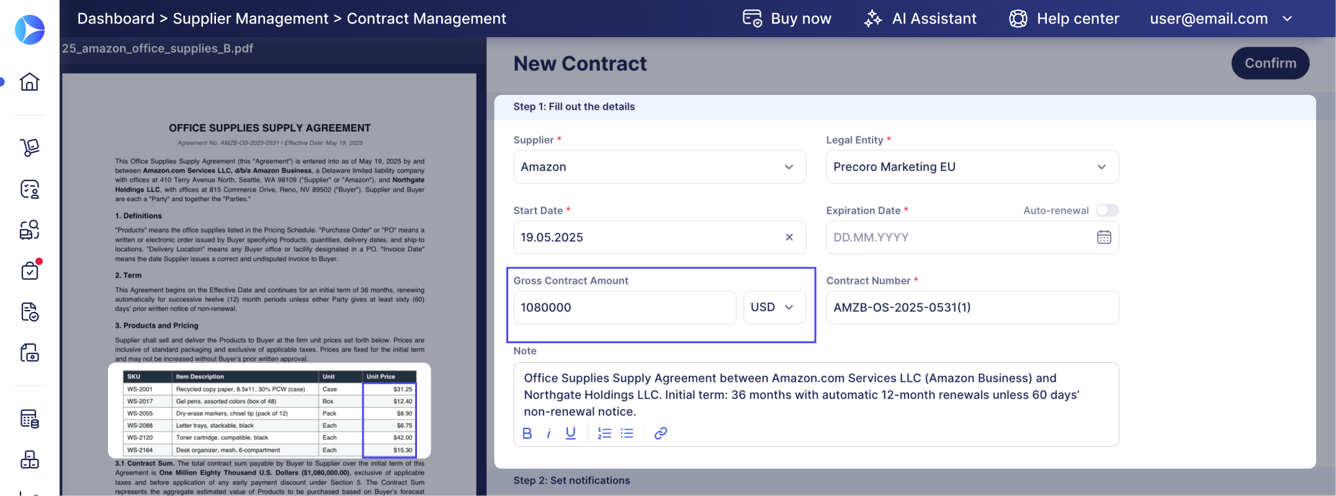Enable the Auto-renewal toggle
The image size is (1336, 496).
point(1107,211)
